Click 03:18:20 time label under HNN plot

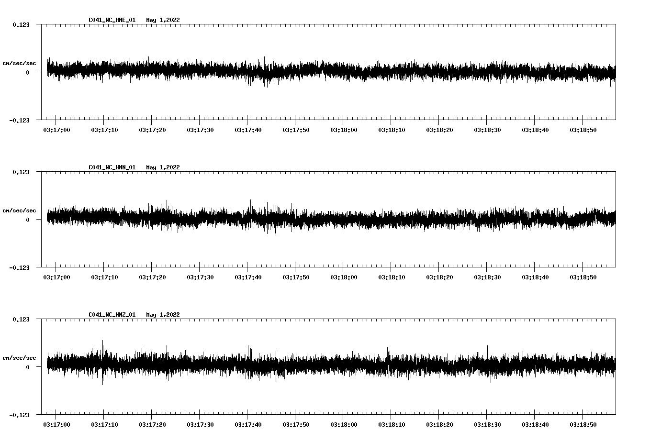point(439,277)
